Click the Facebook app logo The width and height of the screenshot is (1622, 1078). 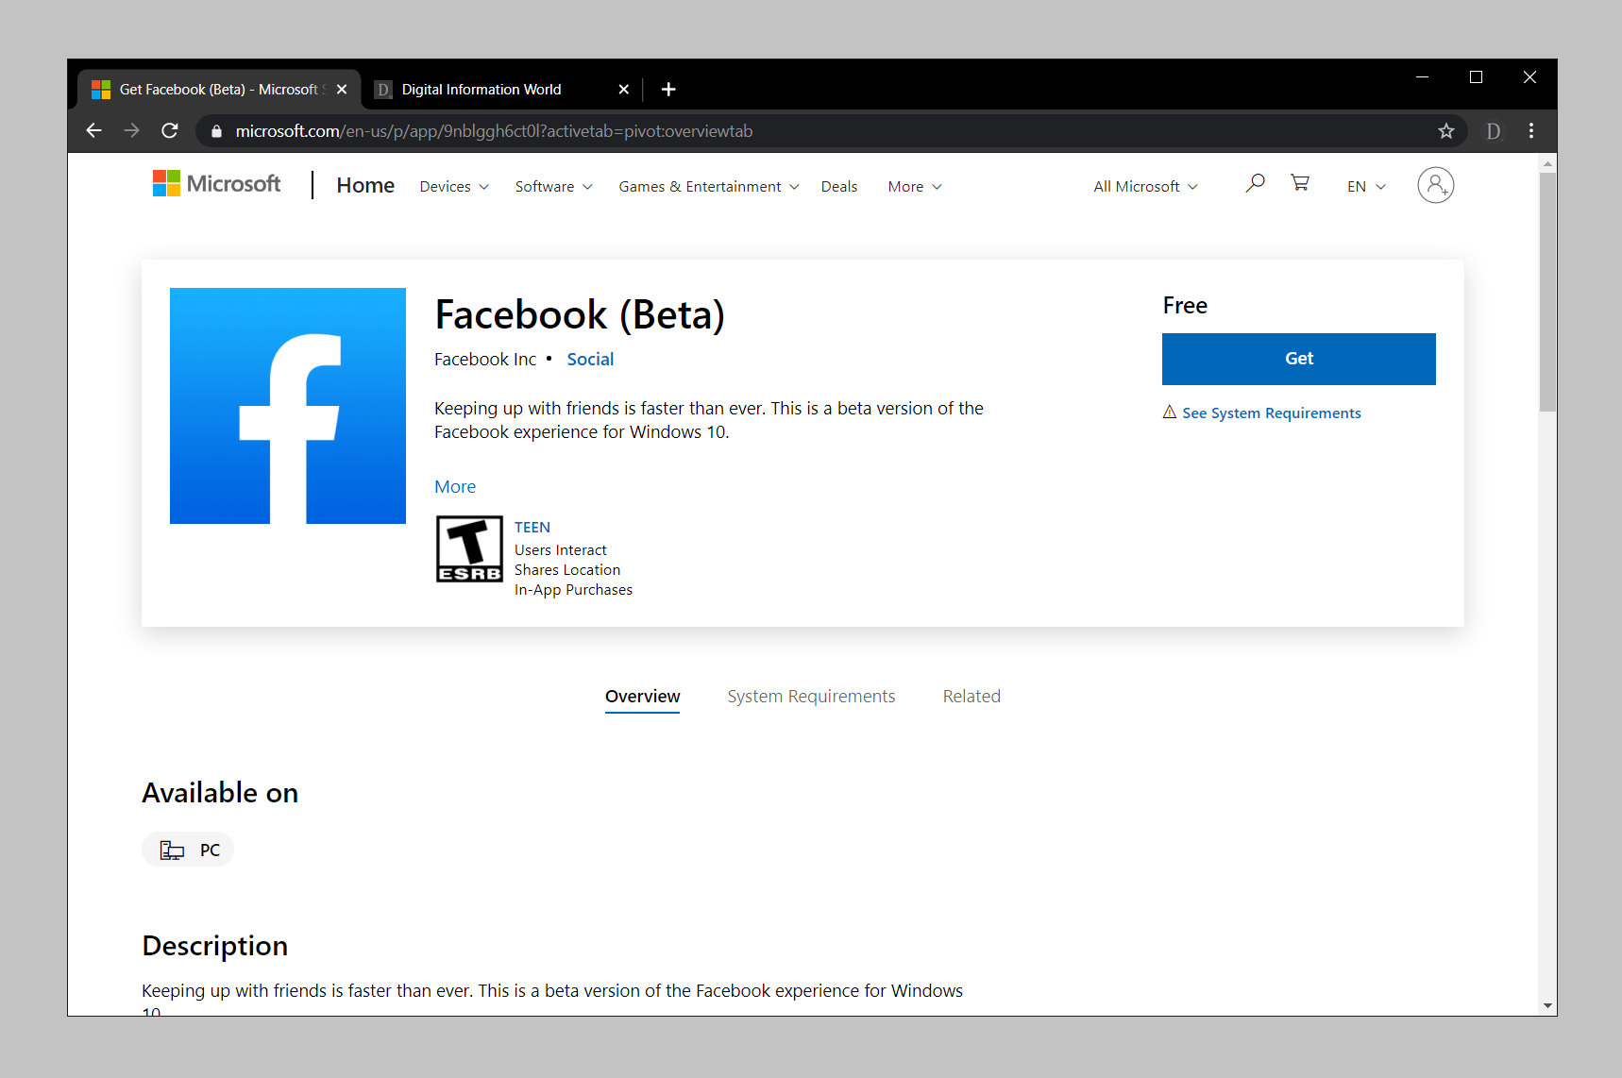point(287,405)
